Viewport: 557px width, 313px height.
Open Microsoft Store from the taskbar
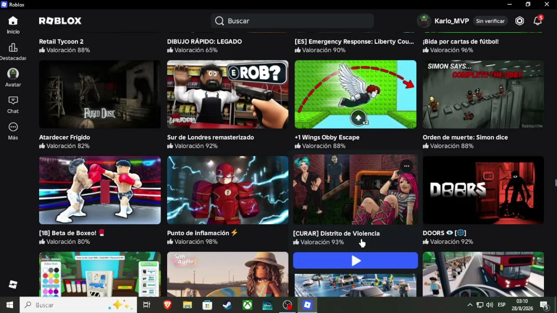point(207,305)
